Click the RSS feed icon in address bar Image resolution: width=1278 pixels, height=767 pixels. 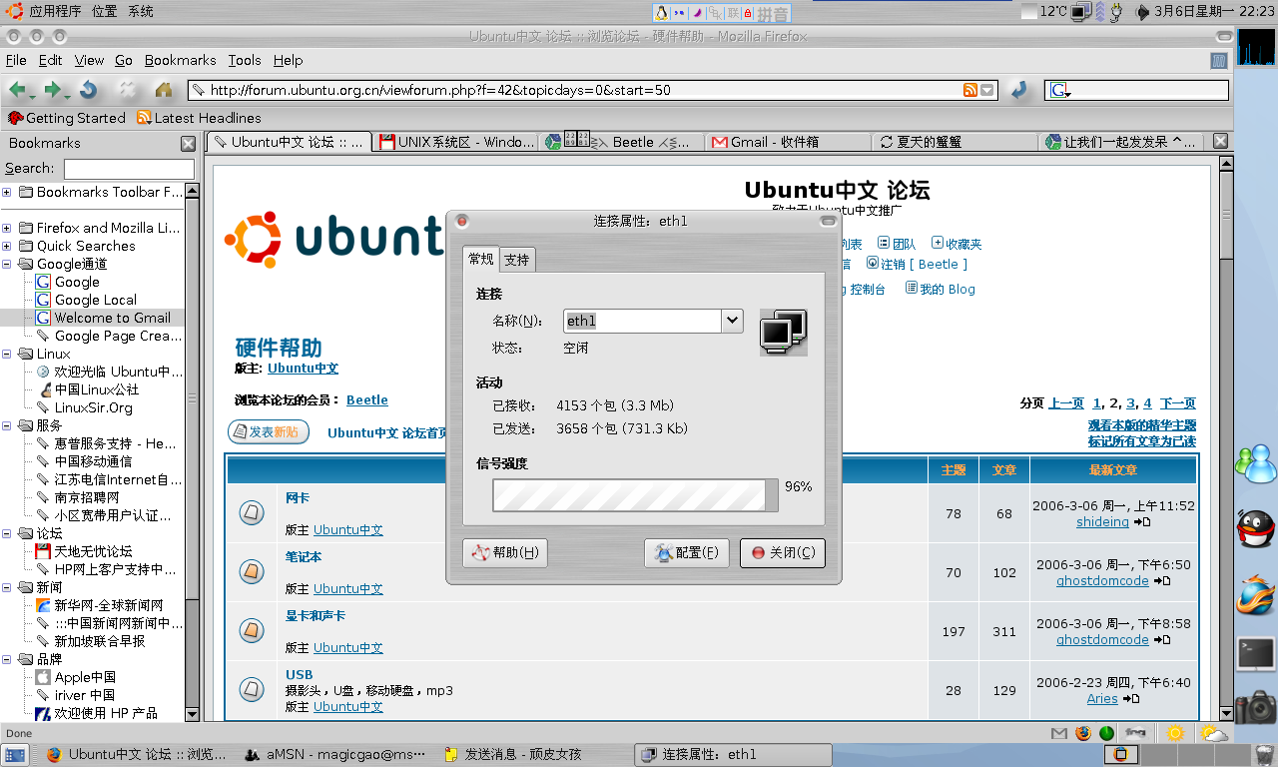pos(970,90)
